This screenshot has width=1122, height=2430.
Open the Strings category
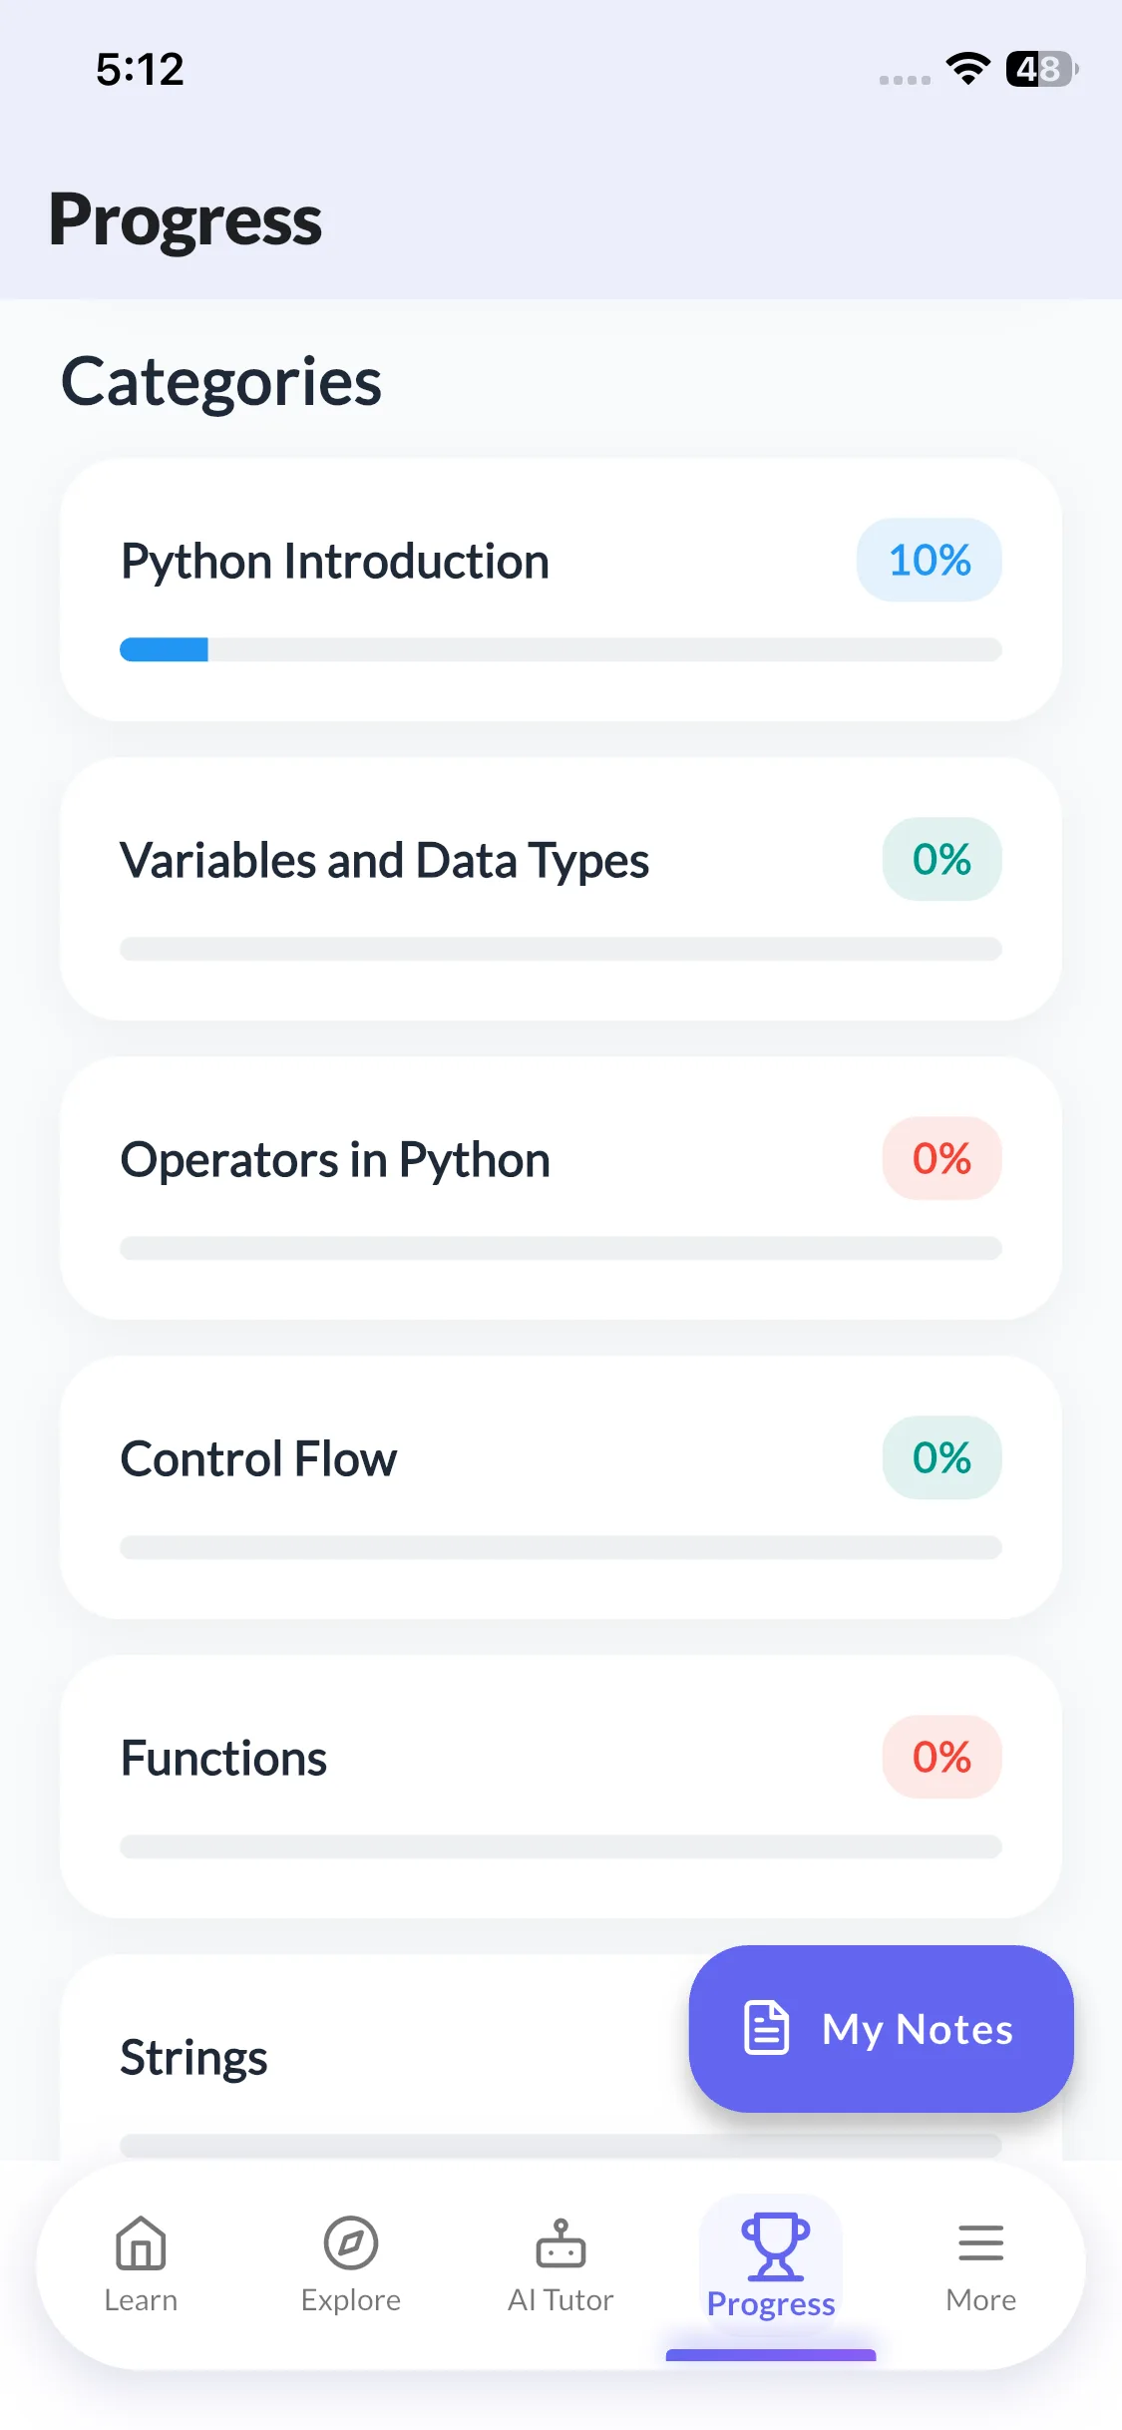click(194, 2058)
